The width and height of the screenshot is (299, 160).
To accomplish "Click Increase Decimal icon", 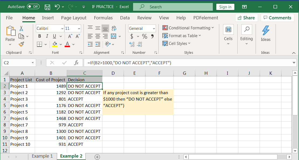I will pos(132,45).
